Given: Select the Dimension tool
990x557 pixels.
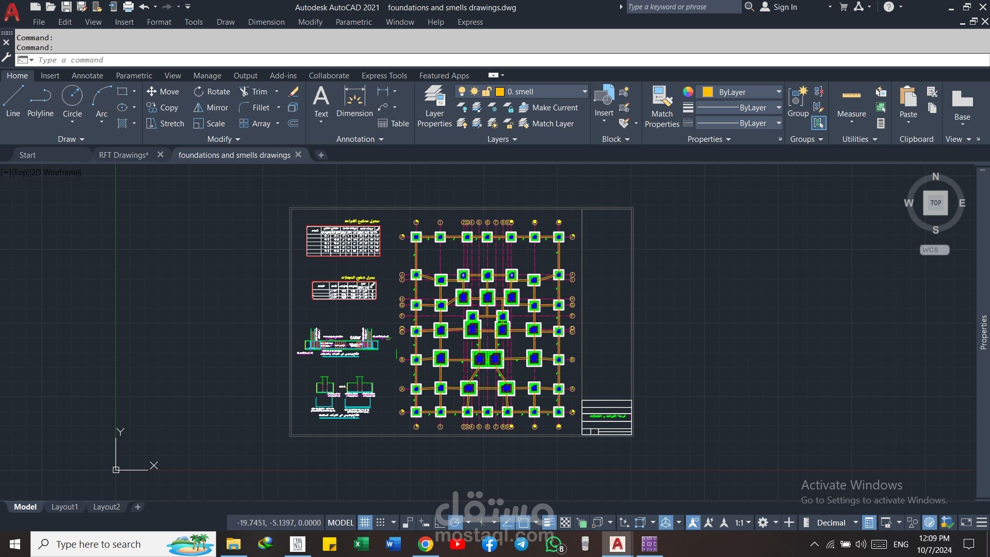Looking at the screenshot, I should 354,102.
